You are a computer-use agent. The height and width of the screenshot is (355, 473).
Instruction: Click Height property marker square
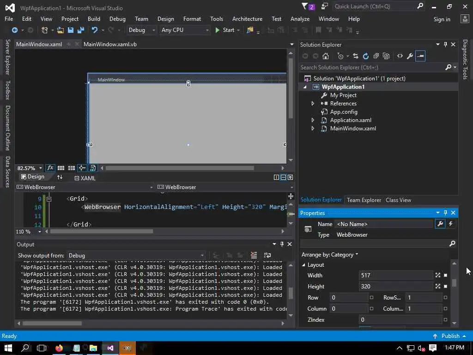pyautogui.click(x=446, y=286)
